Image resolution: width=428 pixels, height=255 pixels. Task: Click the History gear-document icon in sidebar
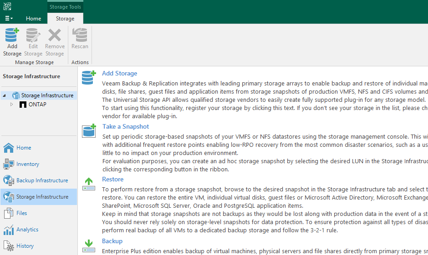coord(9,246)
